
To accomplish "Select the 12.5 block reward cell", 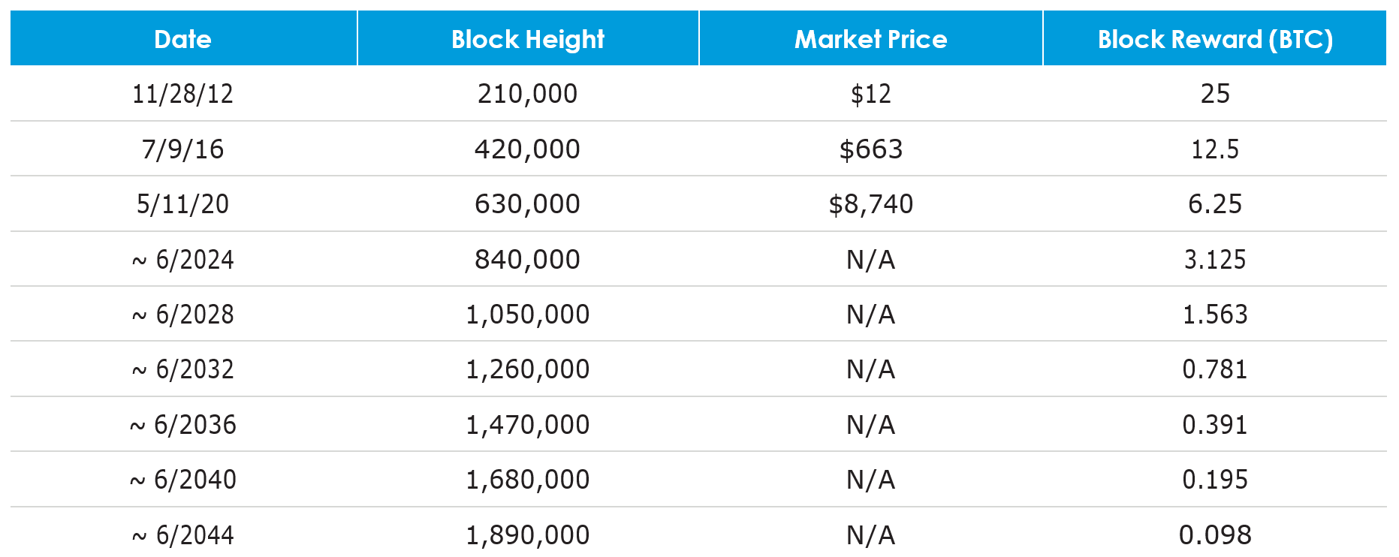I will point(1214,149).
